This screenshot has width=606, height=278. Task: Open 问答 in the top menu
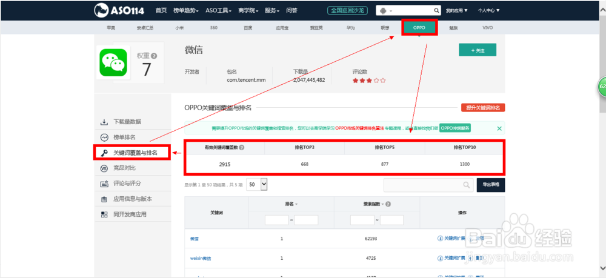point(292,11)
